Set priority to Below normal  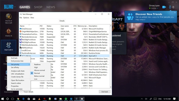click(41, 76)
